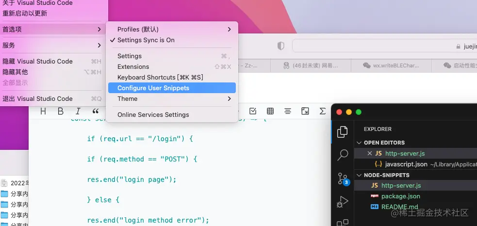Screen dimensions: 477x226
Task: Open the Search view in VS Code activity bar
Action: point(343,155)
